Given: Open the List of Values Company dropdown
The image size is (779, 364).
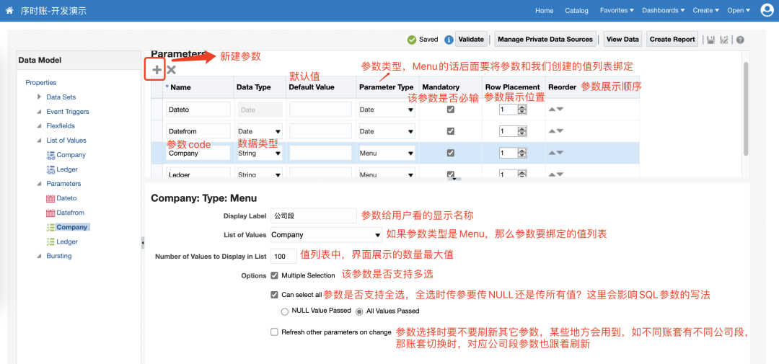Looking at the screenshot, I should (326, 235).
